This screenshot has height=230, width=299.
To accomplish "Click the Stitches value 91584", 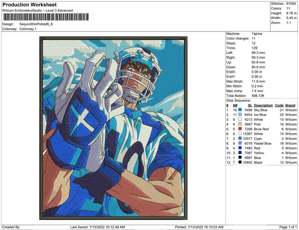I will 291,4.
